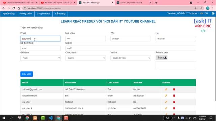Click the browser forward arrow
216x121 pixels.
click(x=8, y=8)
